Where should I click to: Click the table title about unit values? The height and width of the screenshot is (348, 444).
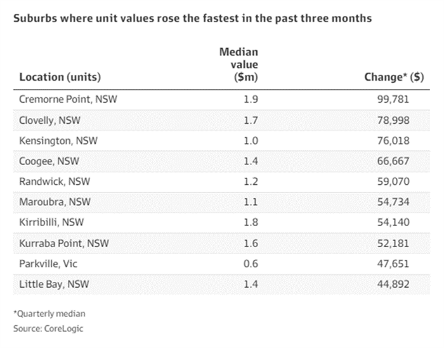(x=192, y=18)
